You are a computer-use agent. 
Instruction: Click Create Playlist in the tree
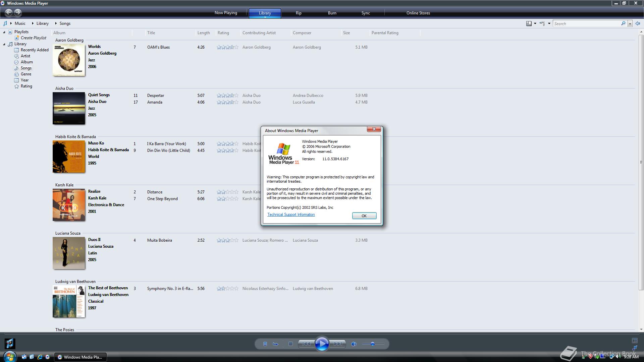pyautogui.click(x=34, y=38)
